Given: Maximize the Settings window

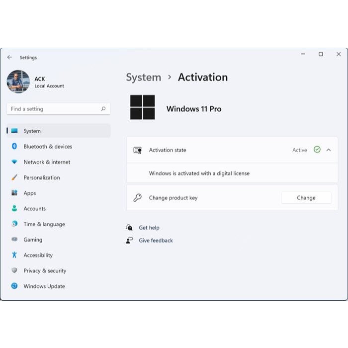Looking at the screenshot, I should (321, 54).
